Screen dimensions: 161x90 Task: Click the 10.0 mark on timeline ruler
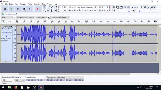coord(86,21)
